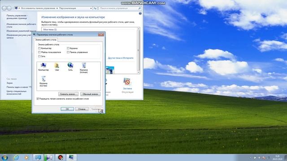The height and width of the screenshot is (161, 287).
Task: Enable the Компьютер desktop icon checkbox
Action: pyautogui.click(x=39, y=48)
